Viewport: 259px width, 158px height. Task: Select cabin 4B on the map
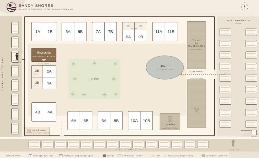coord(38,112)
